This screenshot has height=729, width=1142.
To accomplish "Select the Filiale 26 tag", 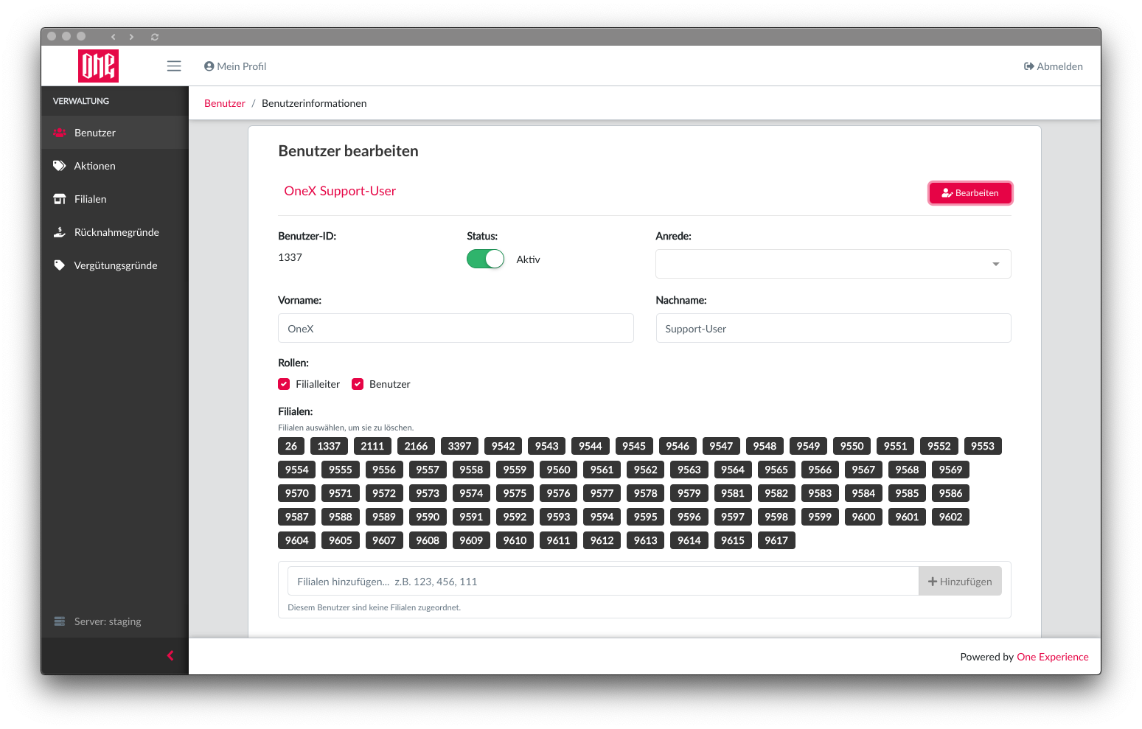I will 291,446.
